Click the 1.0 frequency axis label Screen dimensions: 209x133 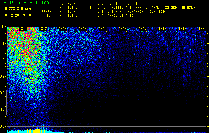3,60
